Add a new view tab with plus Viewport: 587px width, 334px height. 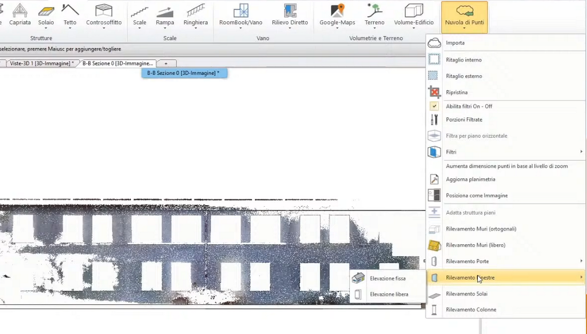tap(166, 63)
